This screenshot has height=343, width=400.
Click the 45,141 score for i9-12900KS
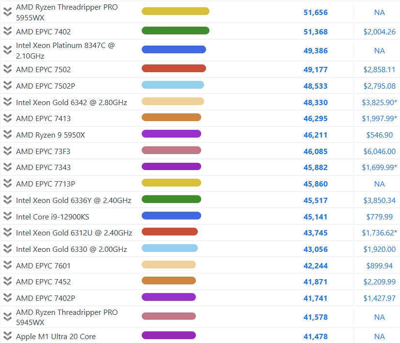tap(315, 217)
